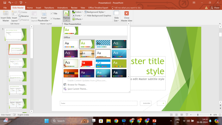This screenshot has width=222, height=125.
Task: Start slideshow from beginning icon in quick access toolbar
Action: coord(21,3)
